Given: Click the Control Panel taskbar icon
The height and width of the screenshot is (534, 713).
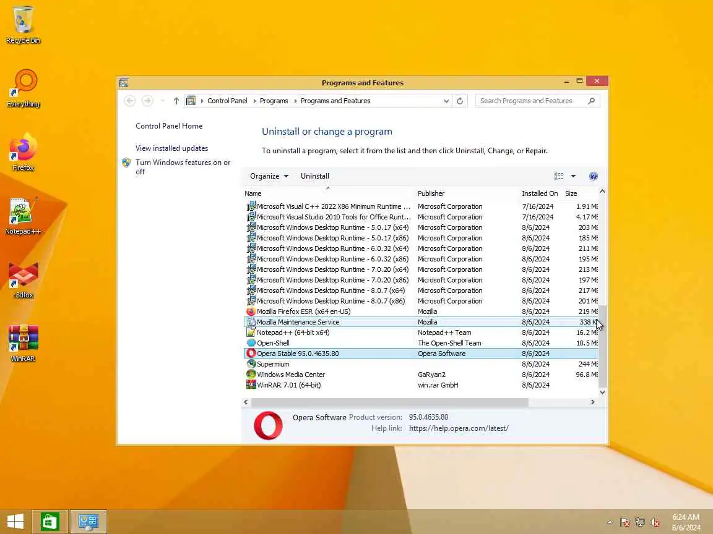Looking at the screenshot, I should 89,522.
